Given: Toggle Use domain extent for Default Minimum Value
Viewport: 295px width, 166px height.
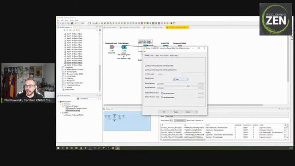Looking at the screenshot, I should pyautogui.click(x=162, y=93).
